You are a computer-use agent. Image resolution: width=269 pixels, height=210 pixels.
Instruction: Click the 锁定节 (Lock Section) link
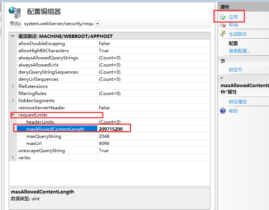[236, 69]
